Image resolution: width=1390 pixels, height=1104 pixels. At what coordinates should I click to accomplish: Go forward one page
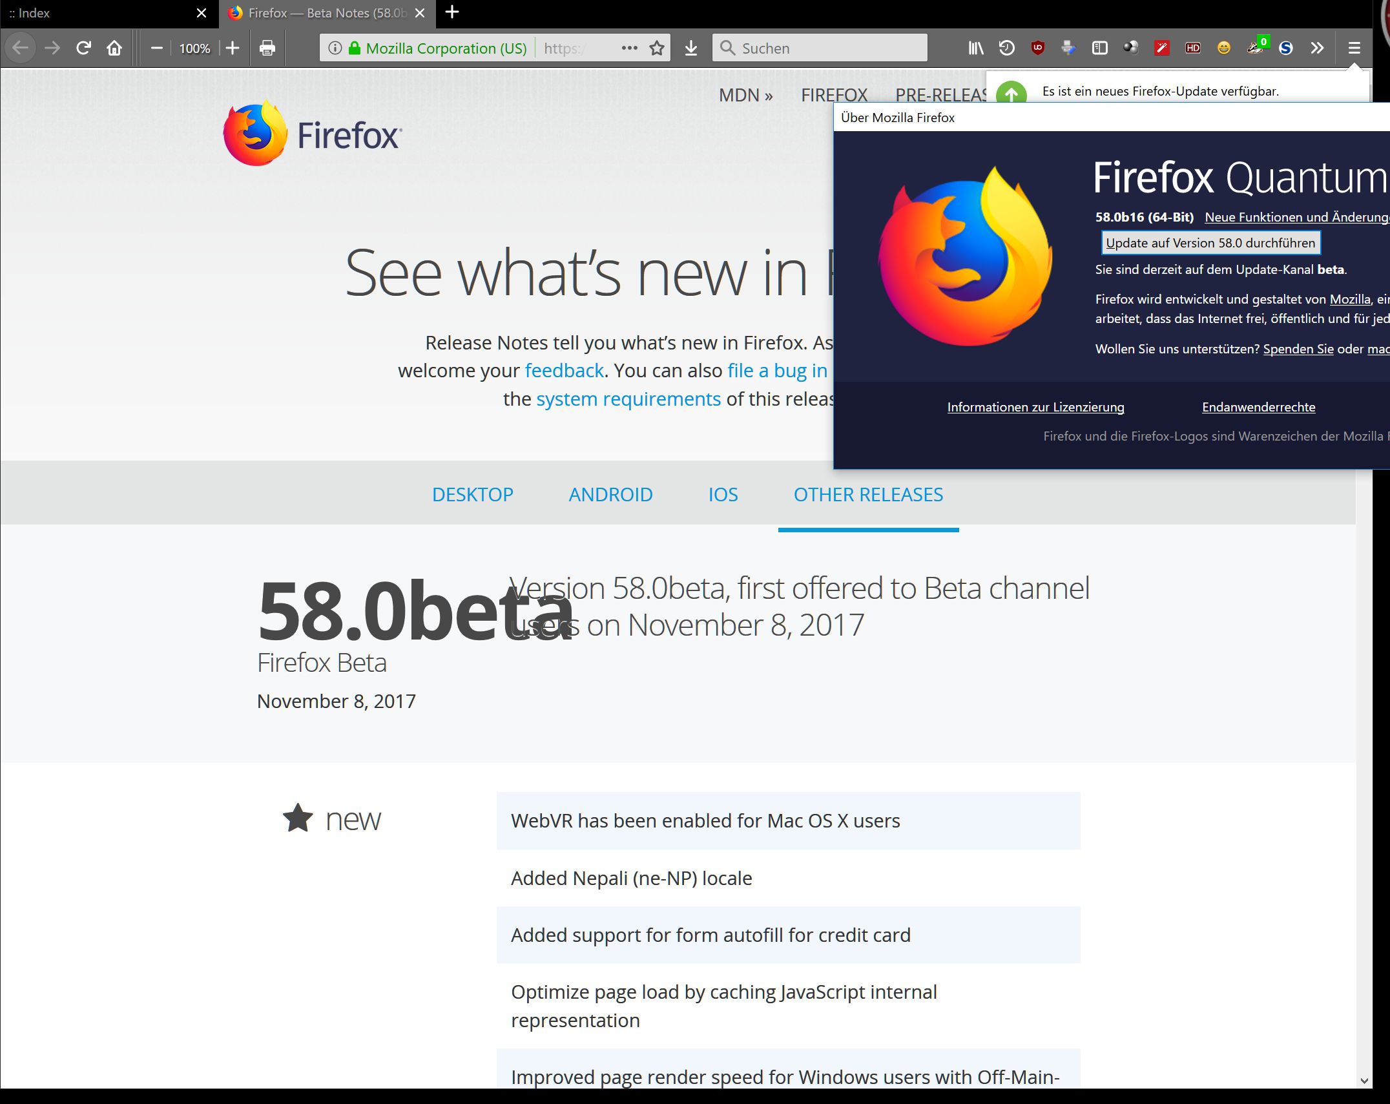click(x=52, y=48)
